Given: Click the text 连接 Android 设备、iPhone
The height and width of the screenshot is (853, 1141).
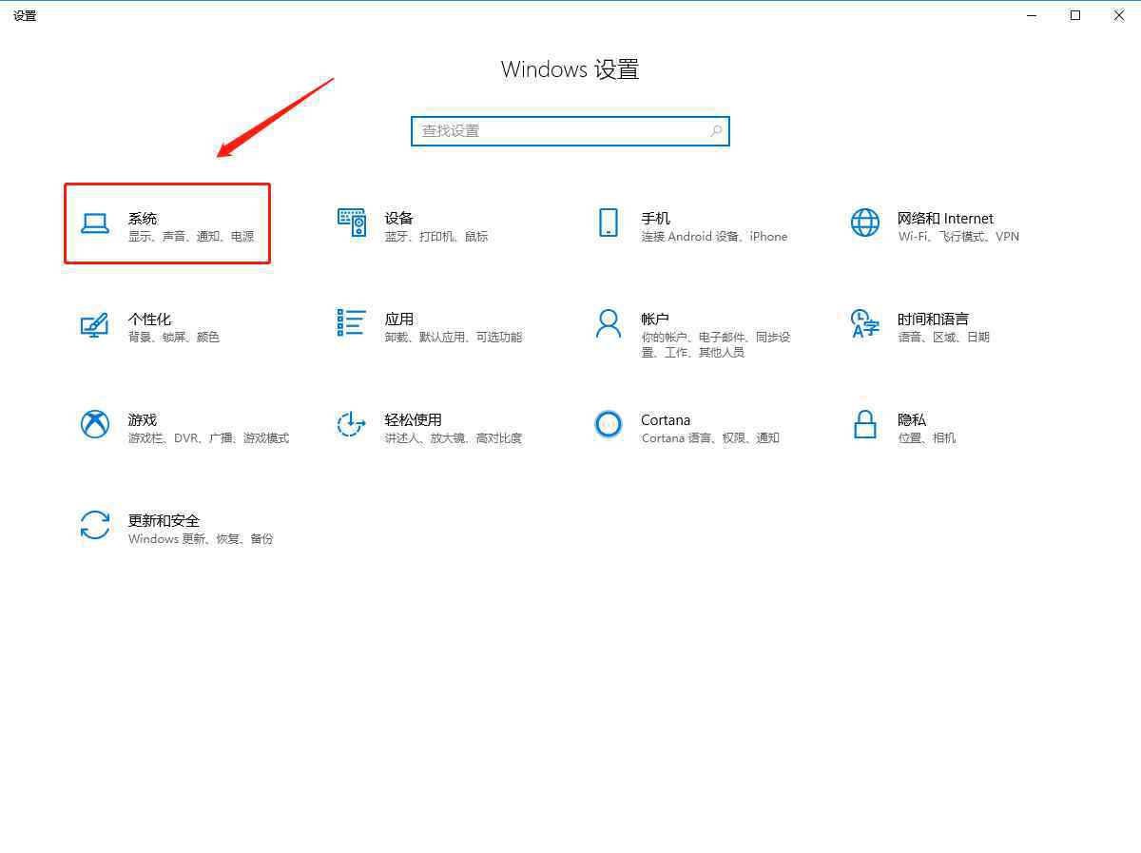Looking at the screenshot, I should (715, 237).
